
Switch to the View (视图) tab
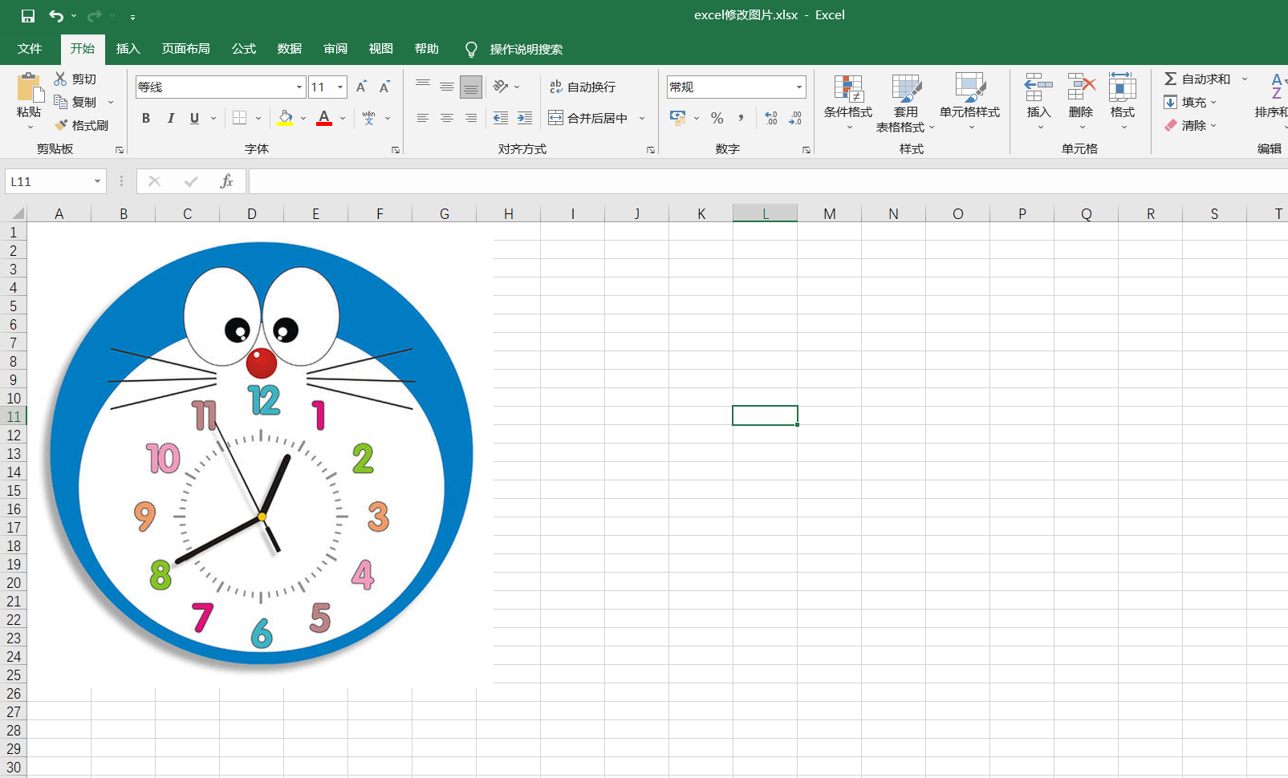[x=380, y=49]
